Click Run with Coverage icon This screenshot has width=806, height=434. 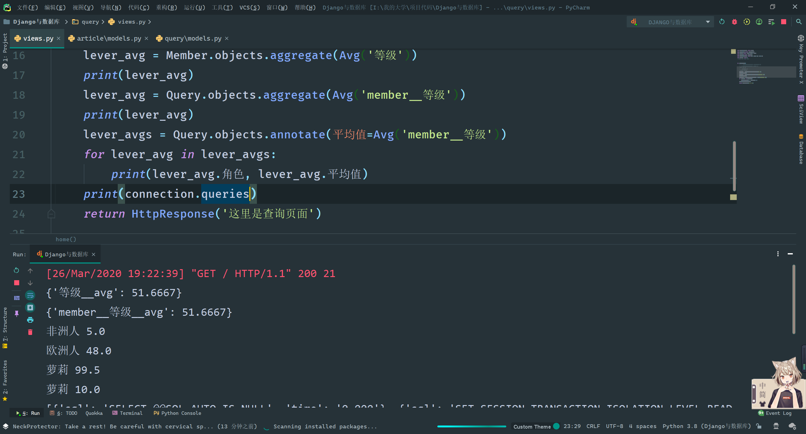(746, 22)
